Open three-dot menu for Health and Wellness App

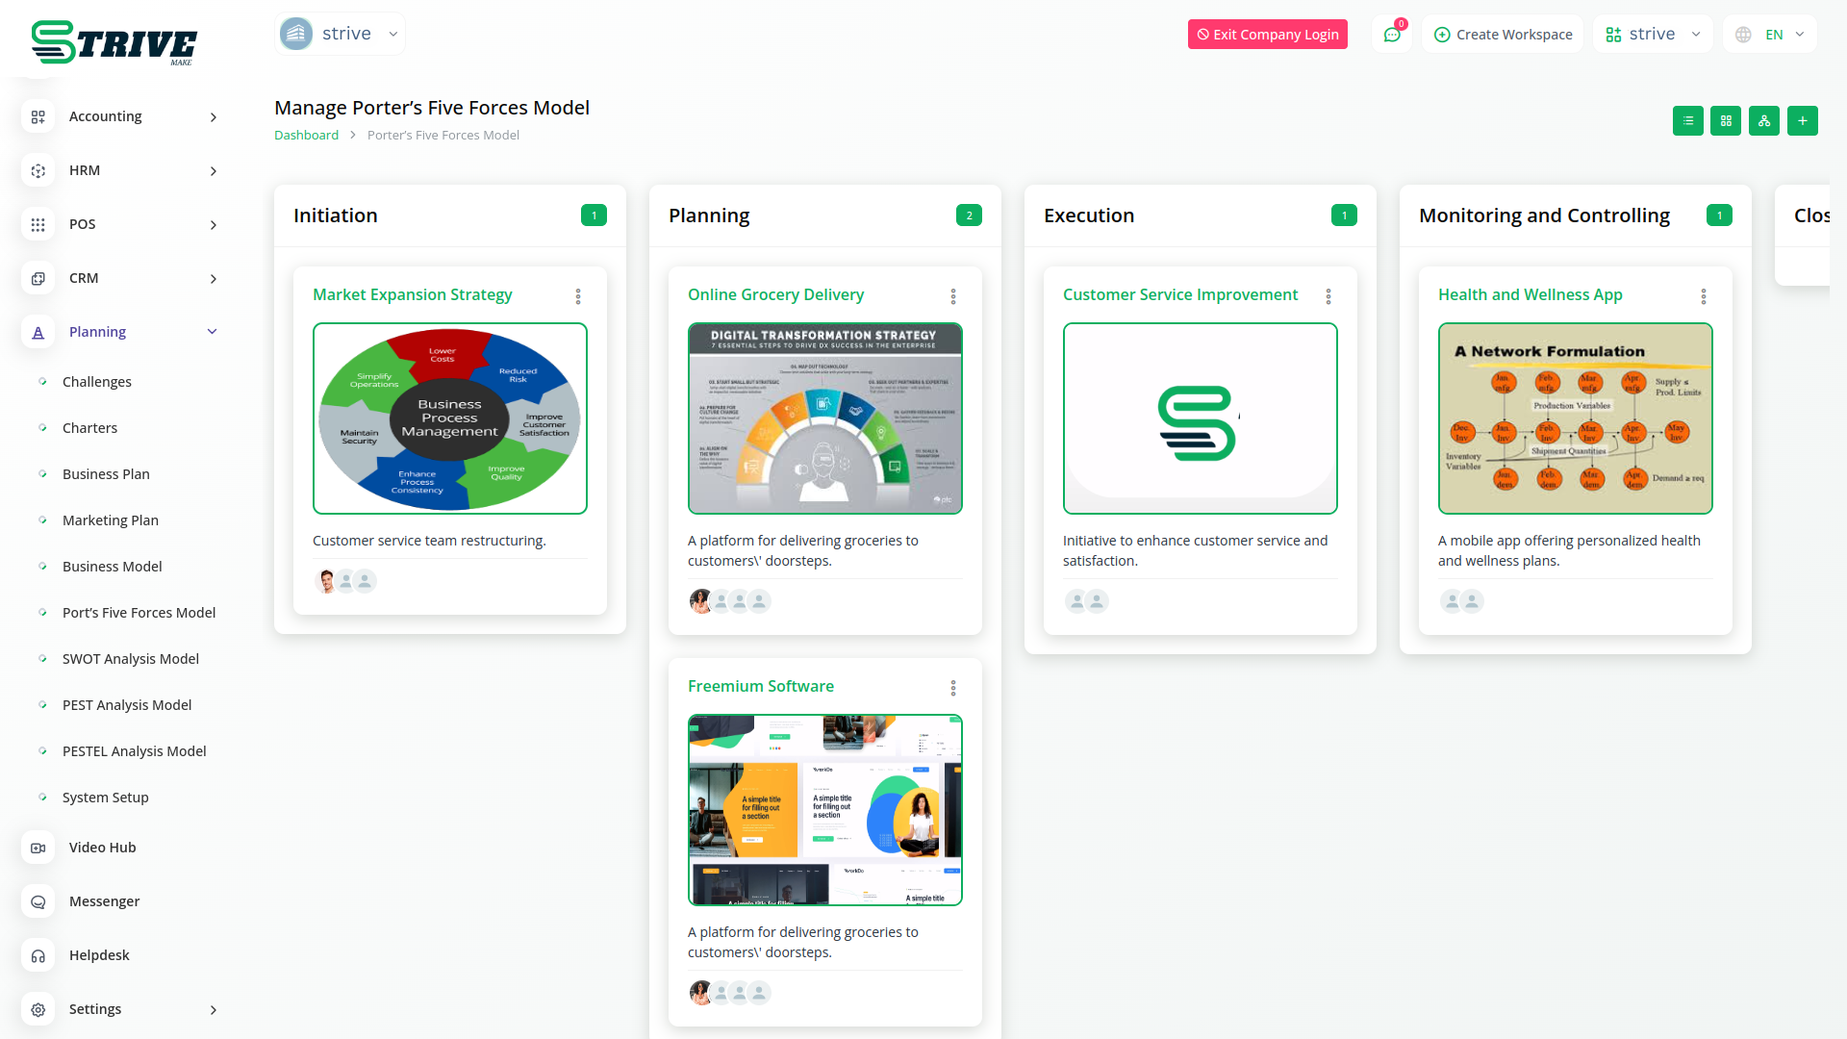point(1704,296)
